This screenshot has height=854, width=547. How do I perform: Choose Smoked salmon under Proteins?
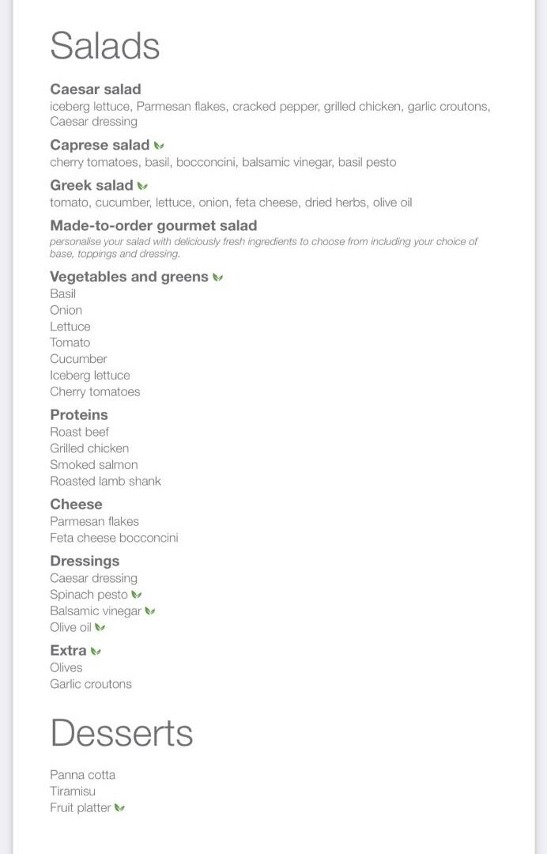pyautogui.click(x=93, y=465)
